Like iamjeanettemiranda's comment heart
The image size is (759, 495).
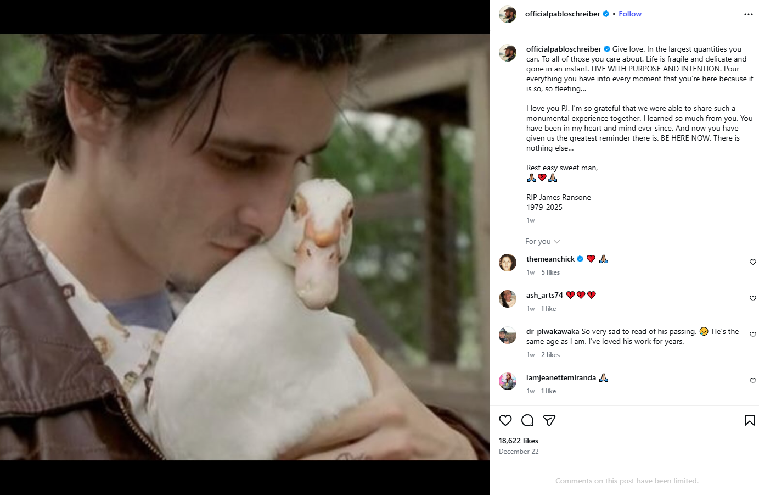point(753,381)
